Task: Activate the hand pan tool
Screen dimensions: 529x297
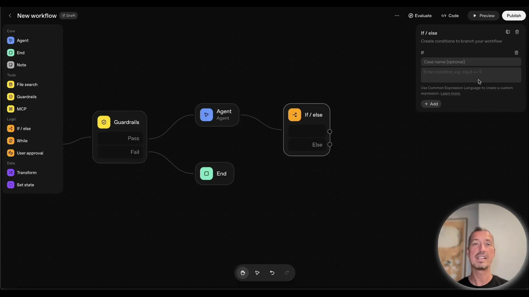Action: [242, 273]
